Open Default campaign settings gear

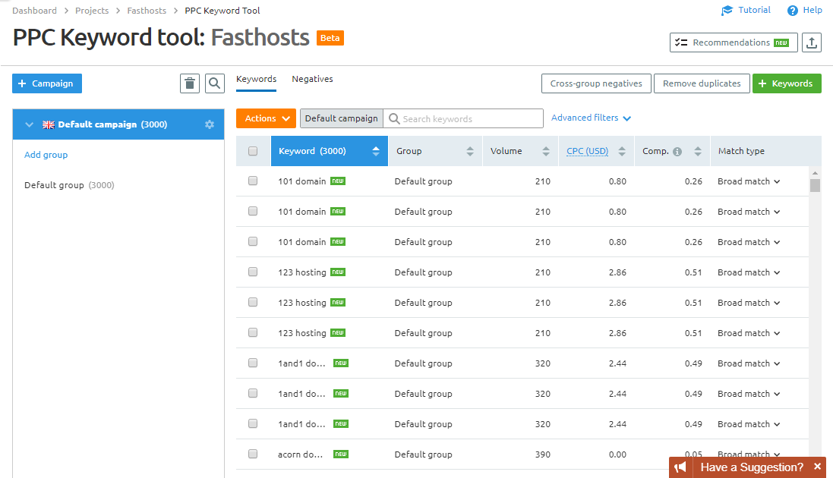(210, 124)
